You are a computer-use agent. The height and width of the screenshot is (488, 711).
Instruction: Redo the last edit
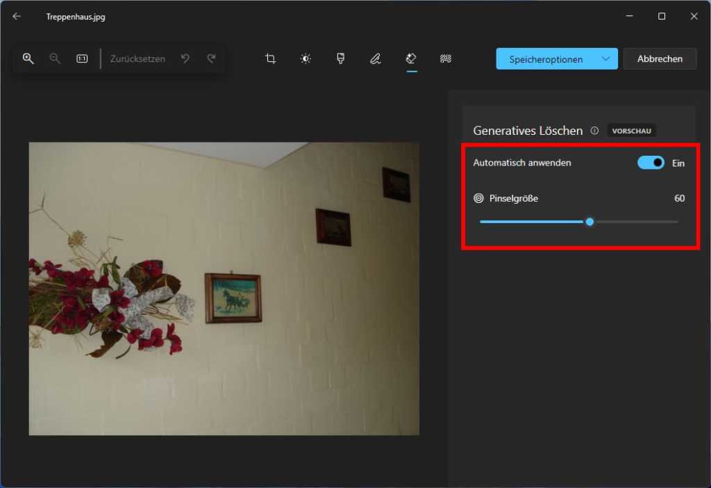click(211, 58)
